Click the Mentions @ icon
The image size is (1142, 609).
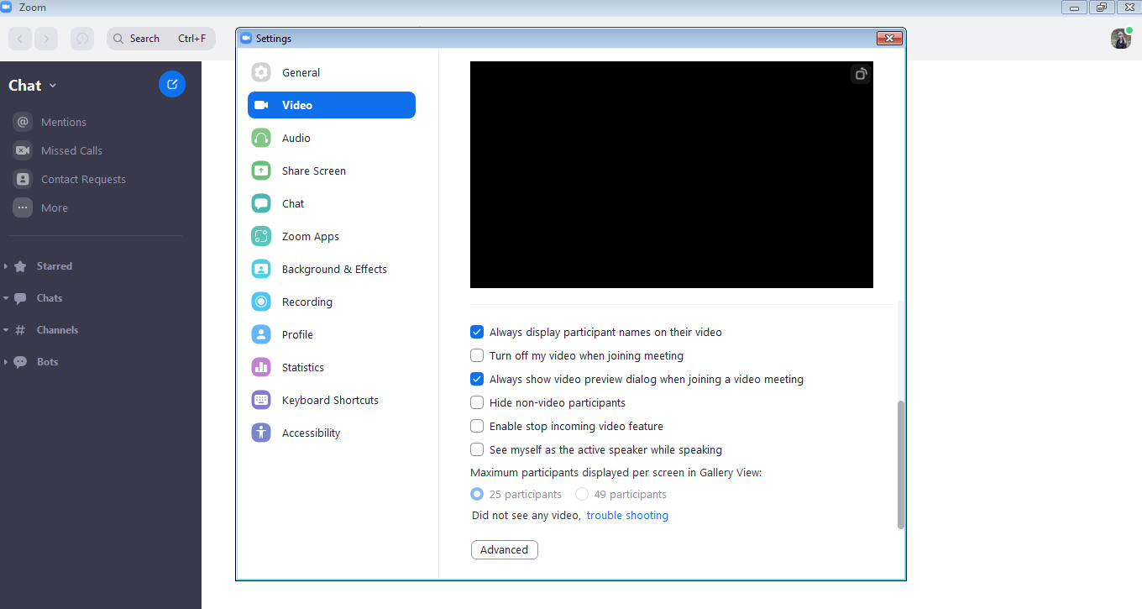tap(23, 122)
